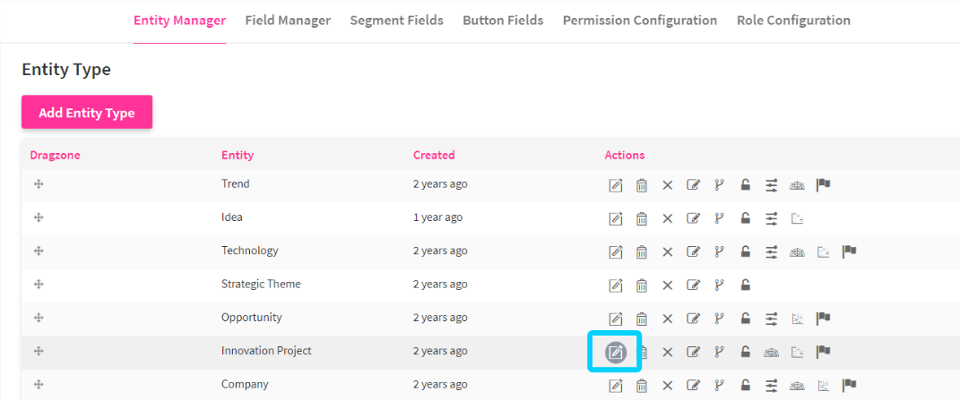The height and width of the screenshot is (400, 960).
Task: Click the radar chart icon for Trend
Action: [797, 185]
